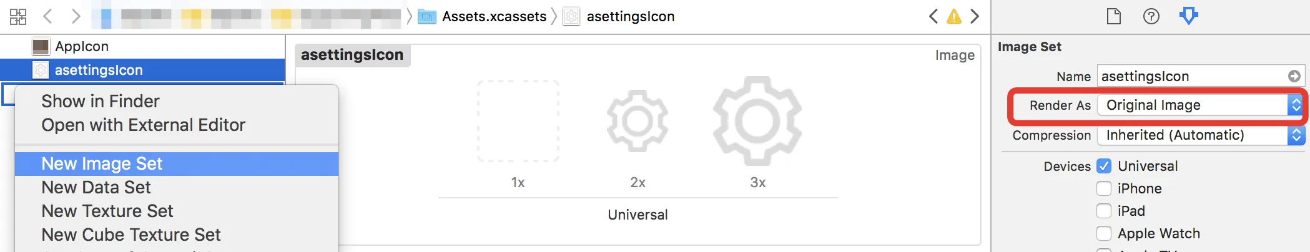Viewport: 1310px width, 252px height.
Task: Select Show in Finder menu item
Action: coord(101,101)
